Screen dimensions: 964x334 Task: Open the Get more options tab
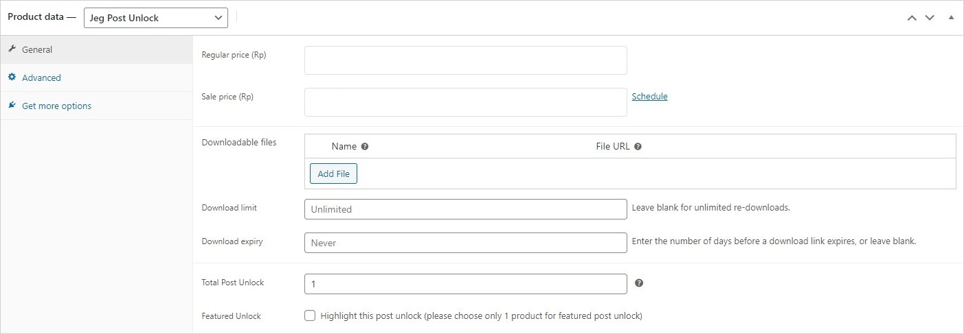pos(56,106)
